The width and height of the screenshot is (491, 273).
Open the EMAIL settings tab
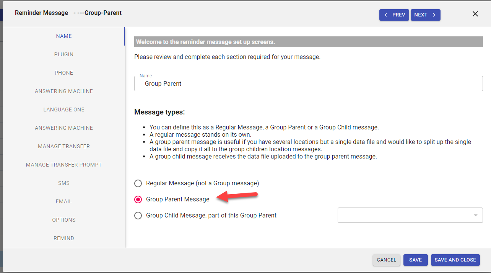click(64, 201)
